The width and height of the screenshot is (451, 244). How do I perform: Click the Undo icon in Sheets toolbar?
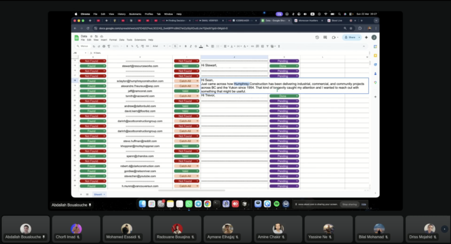coord(94,46)
